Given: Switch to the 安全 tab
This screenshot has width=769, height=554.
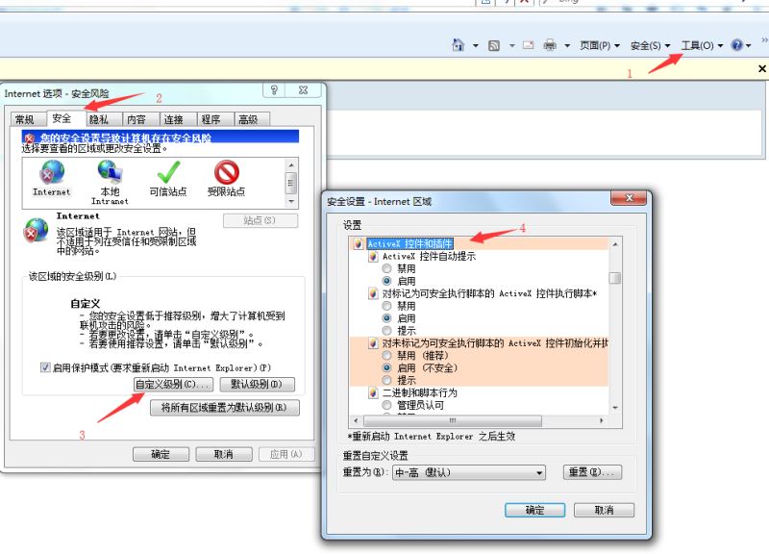Looking at the screenshot, I should coord(62,118).
